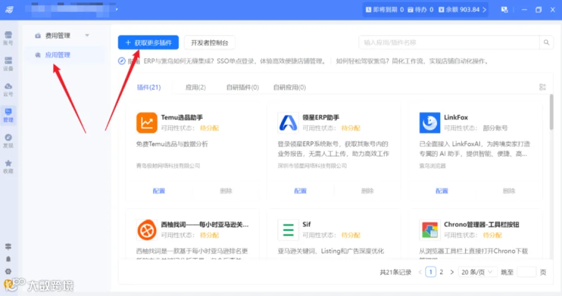
Task: Click 配置 for LinkFox
Action: point(441,190)
